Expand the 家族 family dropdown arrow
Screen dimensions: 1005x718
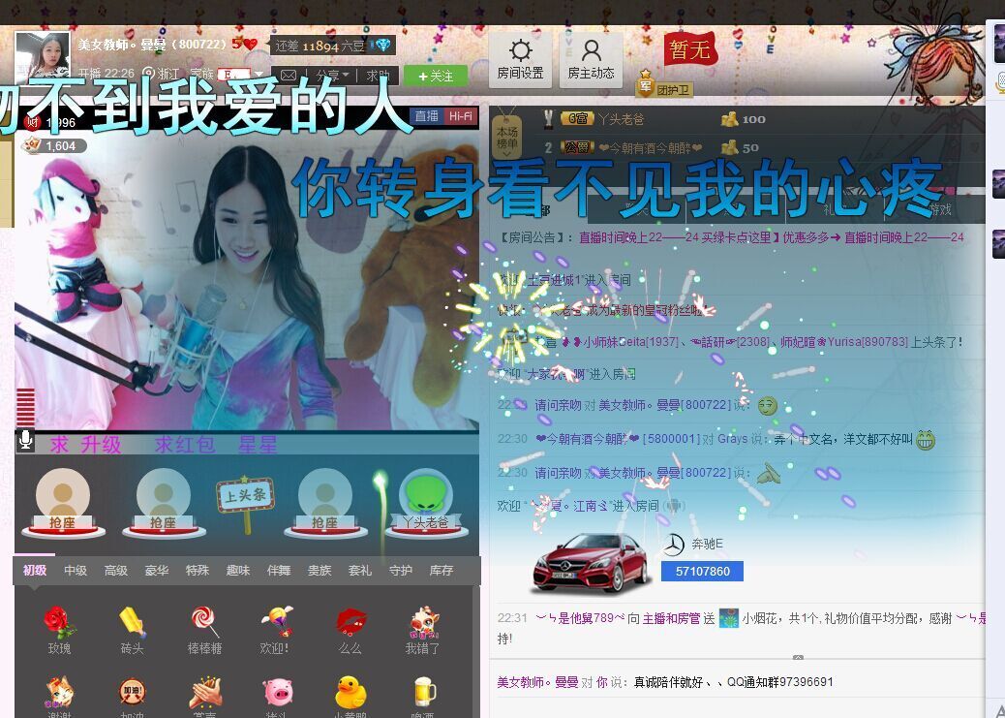pyautogui.click(x=259, y=74)
